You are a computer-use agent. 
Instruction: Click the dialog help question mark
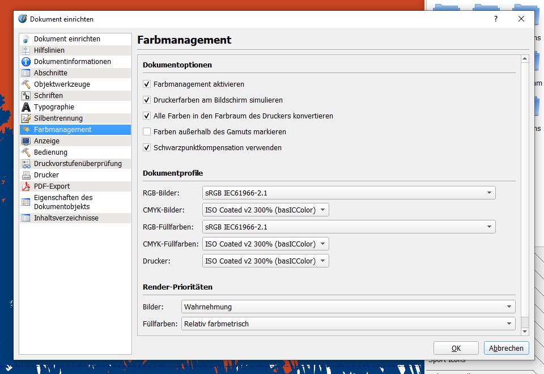tap(496, 19)
